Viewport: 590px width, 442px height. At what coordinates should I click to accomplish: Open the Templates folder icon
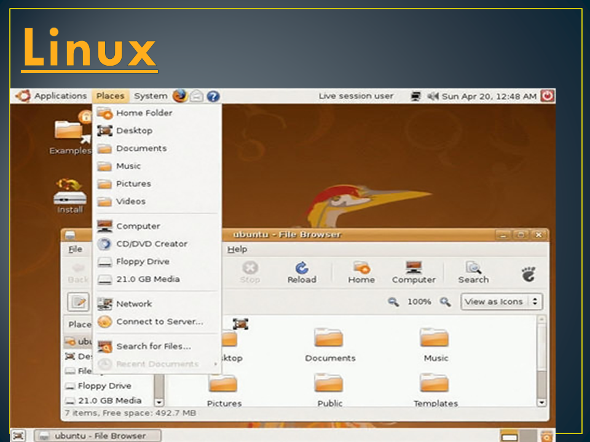tap(435, 390)
